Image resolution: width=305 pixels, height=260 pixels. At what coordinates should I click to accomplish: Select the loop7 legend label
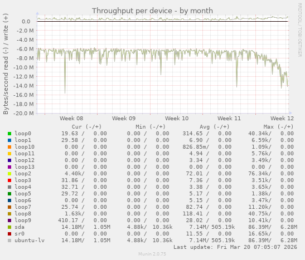coord(23,207)
